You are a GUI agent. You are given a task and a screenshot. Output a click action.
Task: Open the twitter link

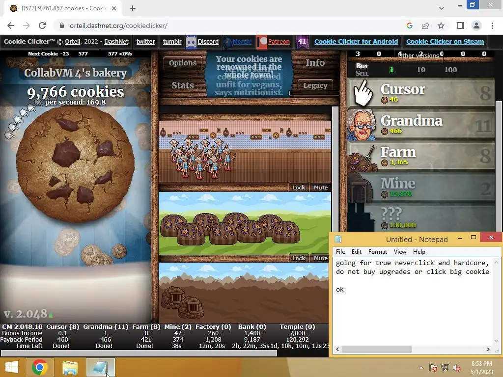pos(145,42)
